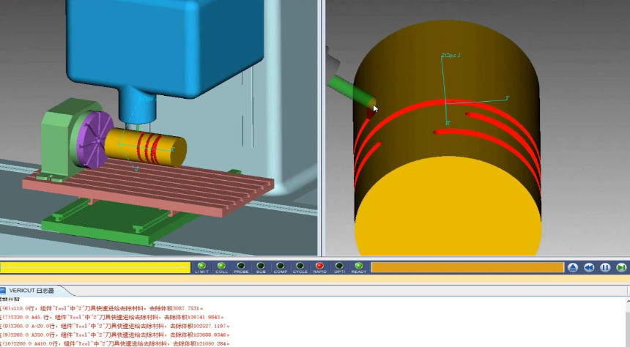Click the LIMIT status indicator light
The width and height of the screenshot is (630, 347).
tap(201, 266)
